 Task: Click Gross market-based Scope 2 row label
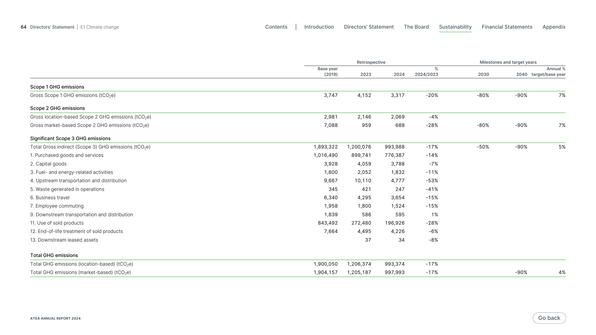90,126
